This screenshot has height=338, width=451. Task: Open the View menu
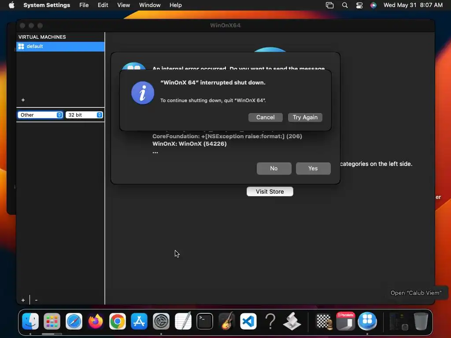coord(123,5)
